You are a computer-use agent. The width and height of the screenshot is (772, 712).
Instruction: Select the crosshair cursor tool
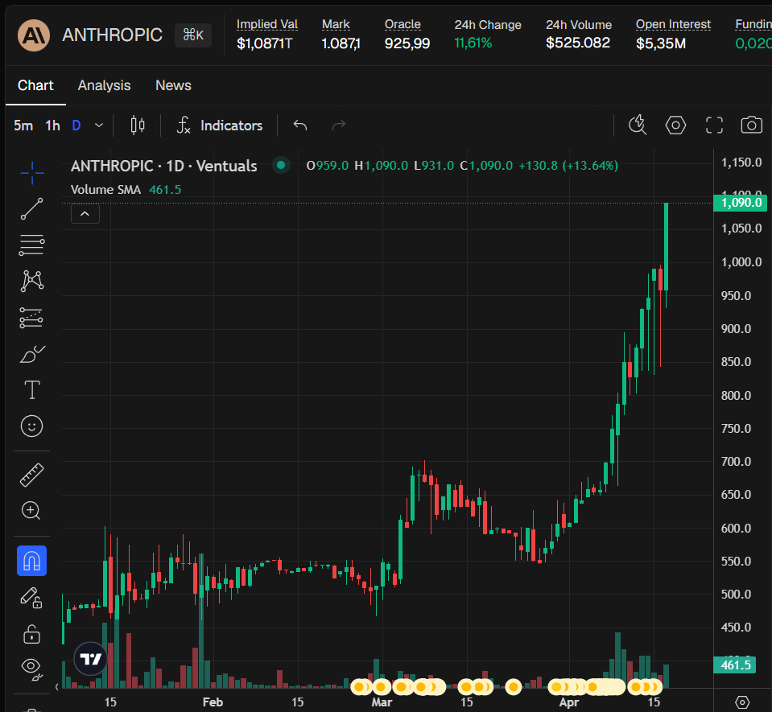31,172
